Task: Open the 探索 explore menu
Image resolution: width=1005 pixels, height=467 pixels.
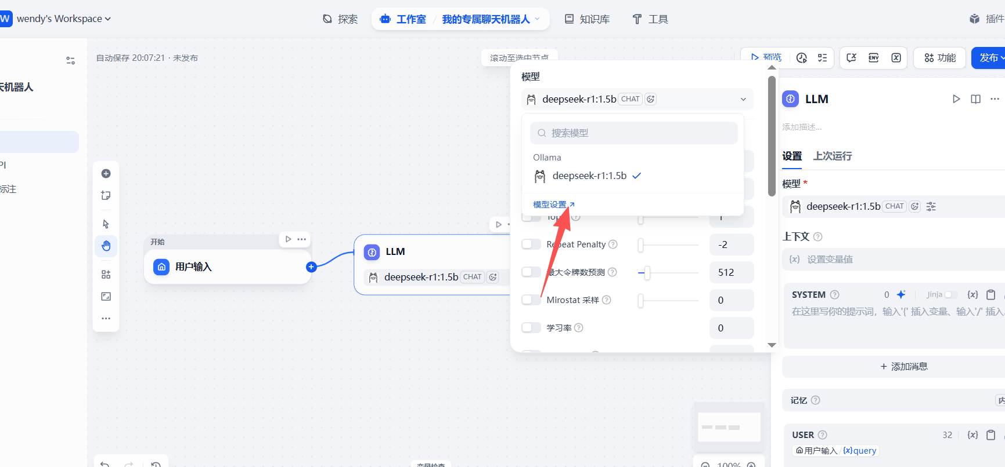Action: 340,19
